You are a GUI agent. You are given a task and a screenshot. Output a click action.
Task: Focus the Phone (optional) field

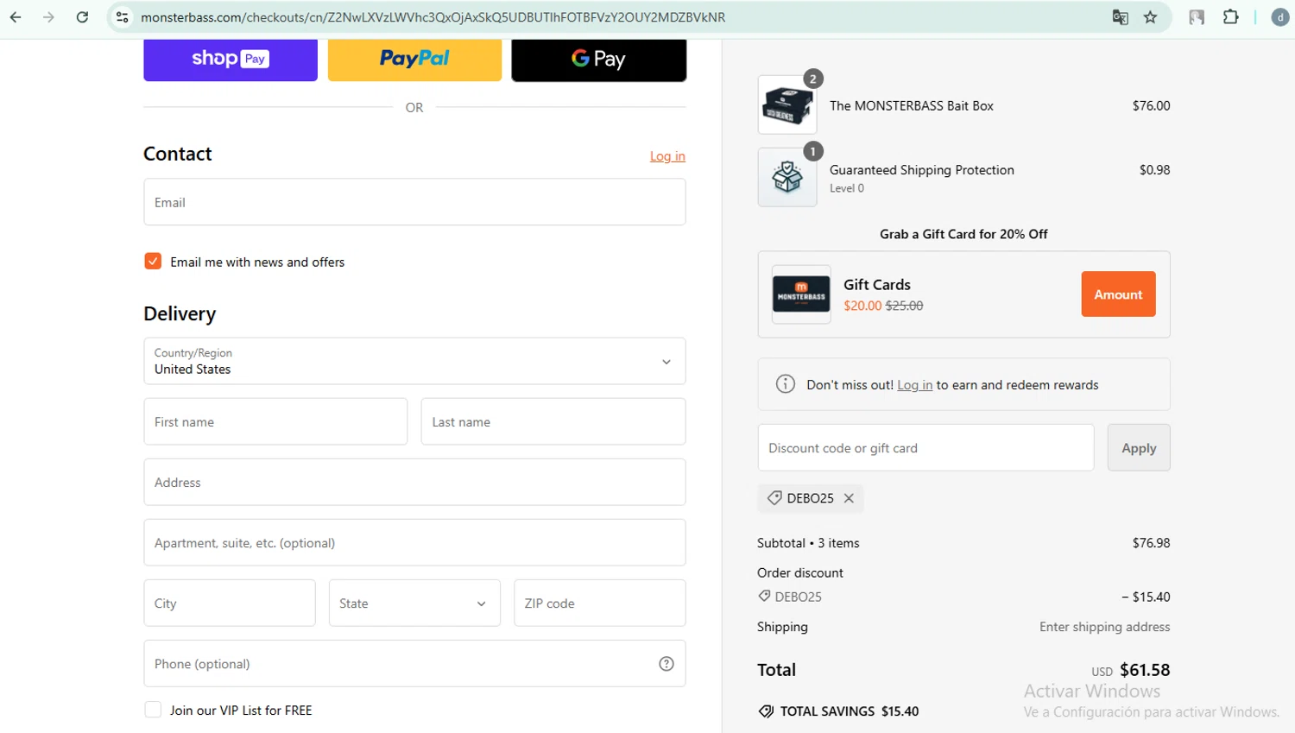(x=414, y=663)
